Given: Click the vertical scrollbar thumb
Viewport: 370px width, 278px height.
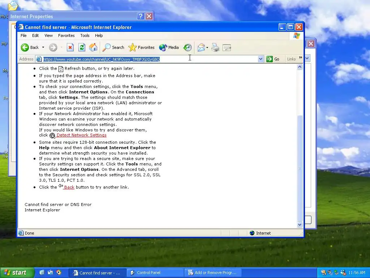Looking at the screenshot, I should click(300, 168).
